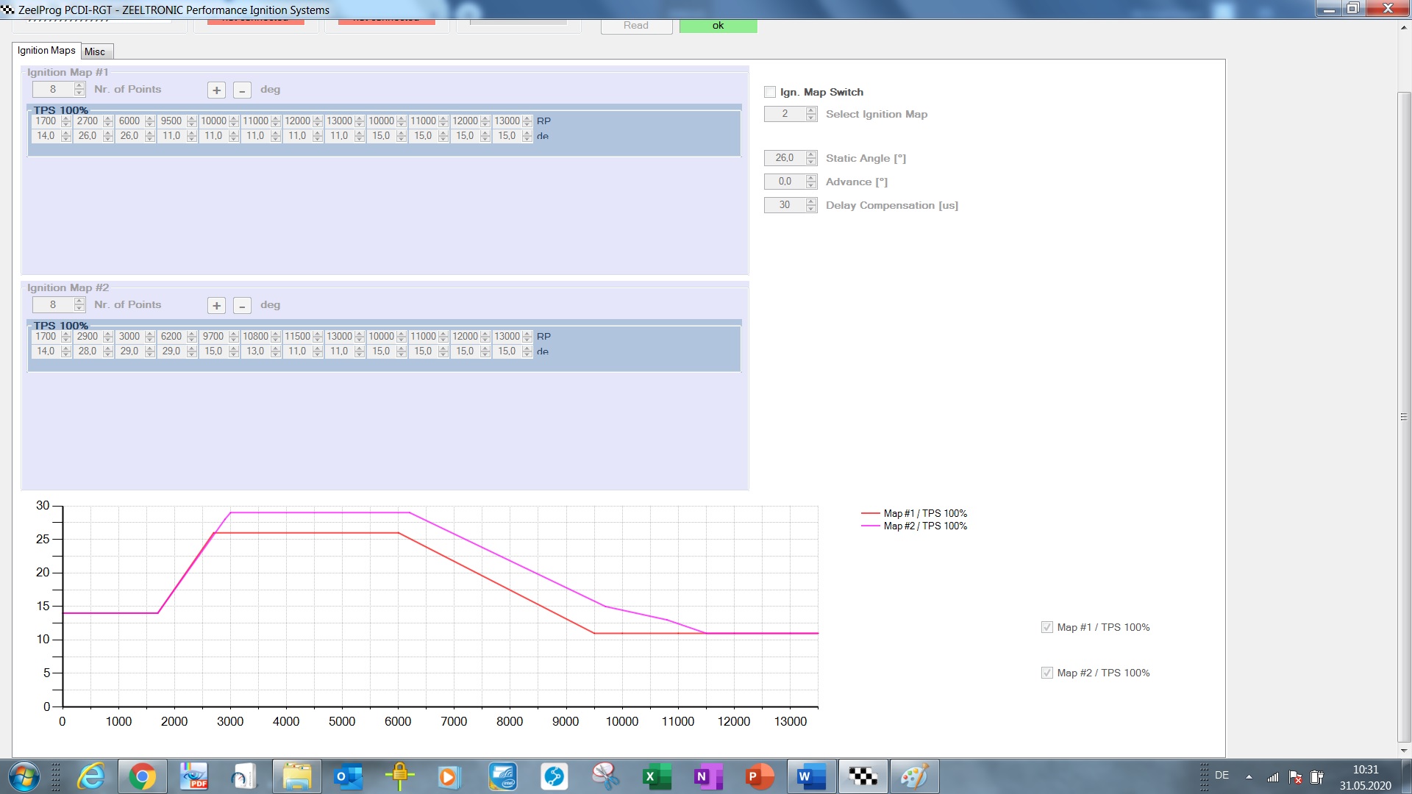Click the Advance [°] value field
This screenshot has width=1412, height=794.
pos(785,182)
